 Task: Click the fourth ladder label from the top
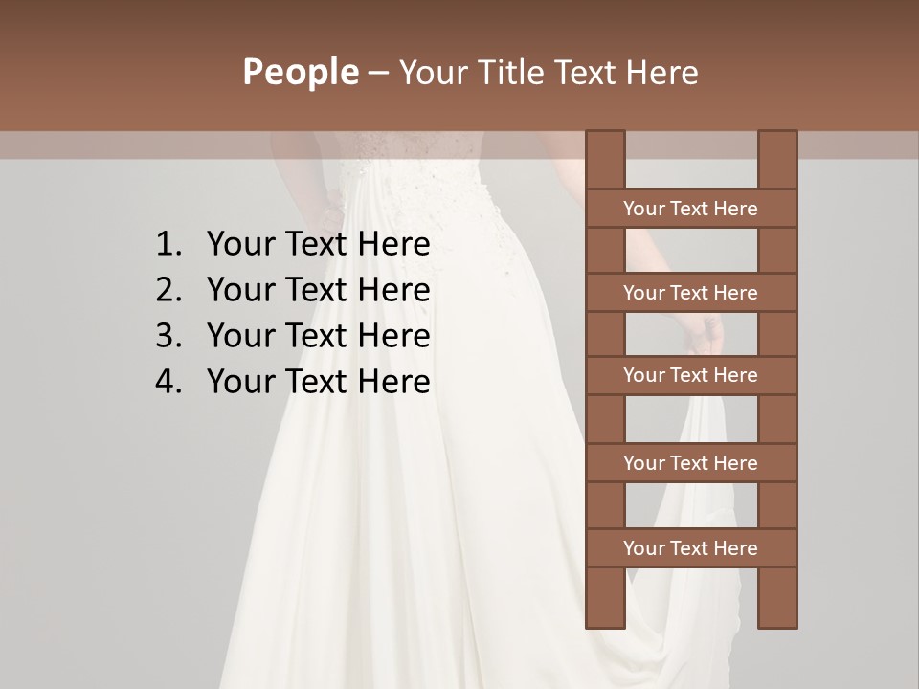[x=690, y=463]
